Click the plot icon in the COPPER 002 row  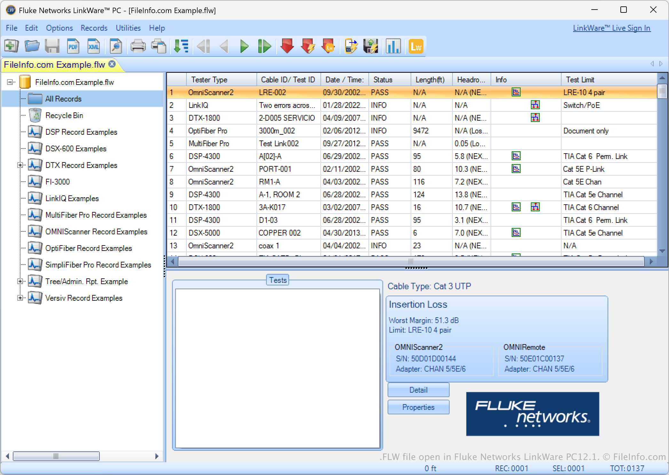[516, 233]
